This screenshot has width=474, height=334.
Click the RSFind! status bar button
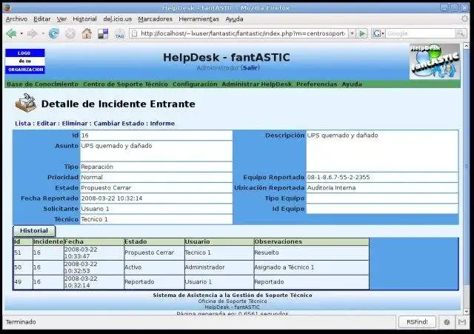click(417, 322)
